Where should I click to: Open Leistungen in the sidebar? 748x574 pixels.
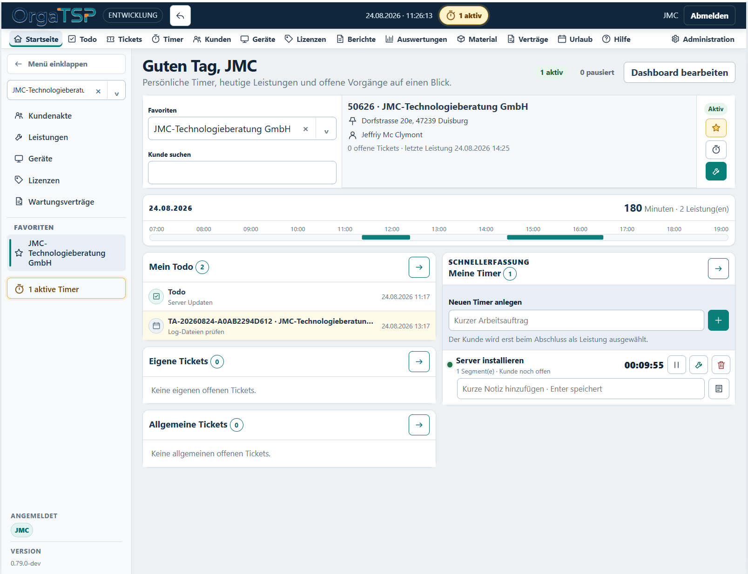[x=66, y=137]
